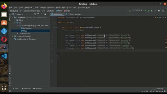Open the VCS menu
The image size is (167, 94).
tap(75, 8)
